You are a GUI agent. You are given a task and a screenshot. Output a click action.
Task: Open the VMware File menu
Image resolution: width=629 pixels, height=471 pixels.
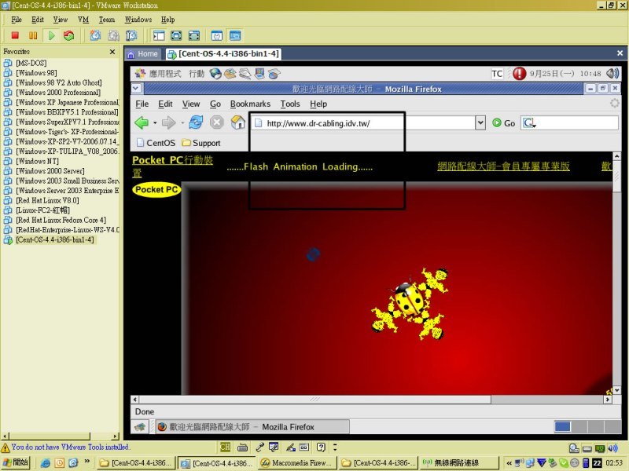[x=17, y=20]
